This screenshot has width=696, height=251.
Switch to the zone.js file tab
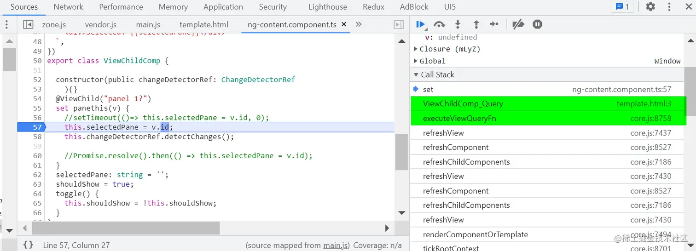click(54, 25)
